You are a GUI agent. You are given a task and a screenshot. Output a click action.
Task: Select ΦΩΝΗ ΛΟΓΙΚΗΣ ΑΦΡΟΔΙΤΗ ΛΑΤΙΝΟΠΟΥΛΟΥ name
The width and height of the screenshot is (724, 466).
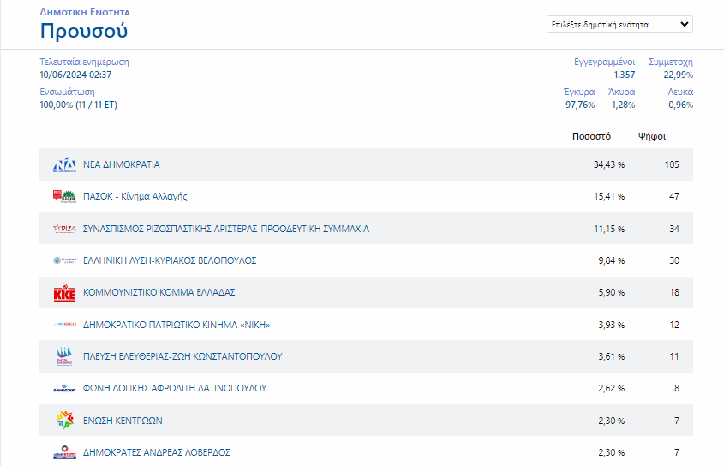175,388
